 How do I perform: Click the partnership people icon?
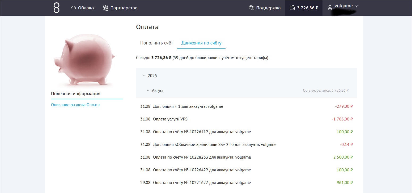[106, 8]
